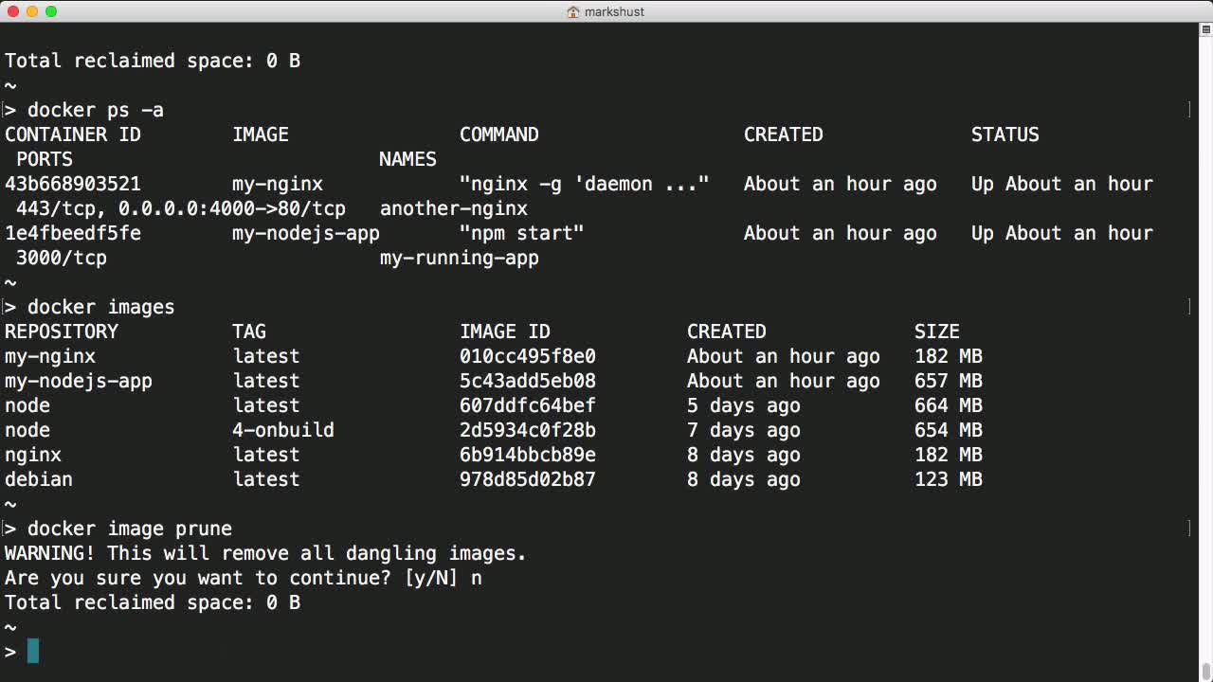Click the IMAGE header in docker ps output
The height and width of the screenshot is (682, 1213).
(261, 135)
